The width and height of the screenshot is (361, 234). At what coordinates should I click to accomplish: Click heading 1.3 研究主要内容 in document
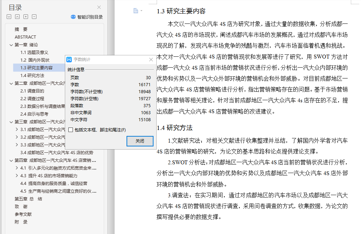pos(181,11)
